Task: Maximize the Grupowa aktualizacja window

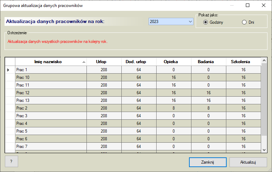Action: click(248, 5)
